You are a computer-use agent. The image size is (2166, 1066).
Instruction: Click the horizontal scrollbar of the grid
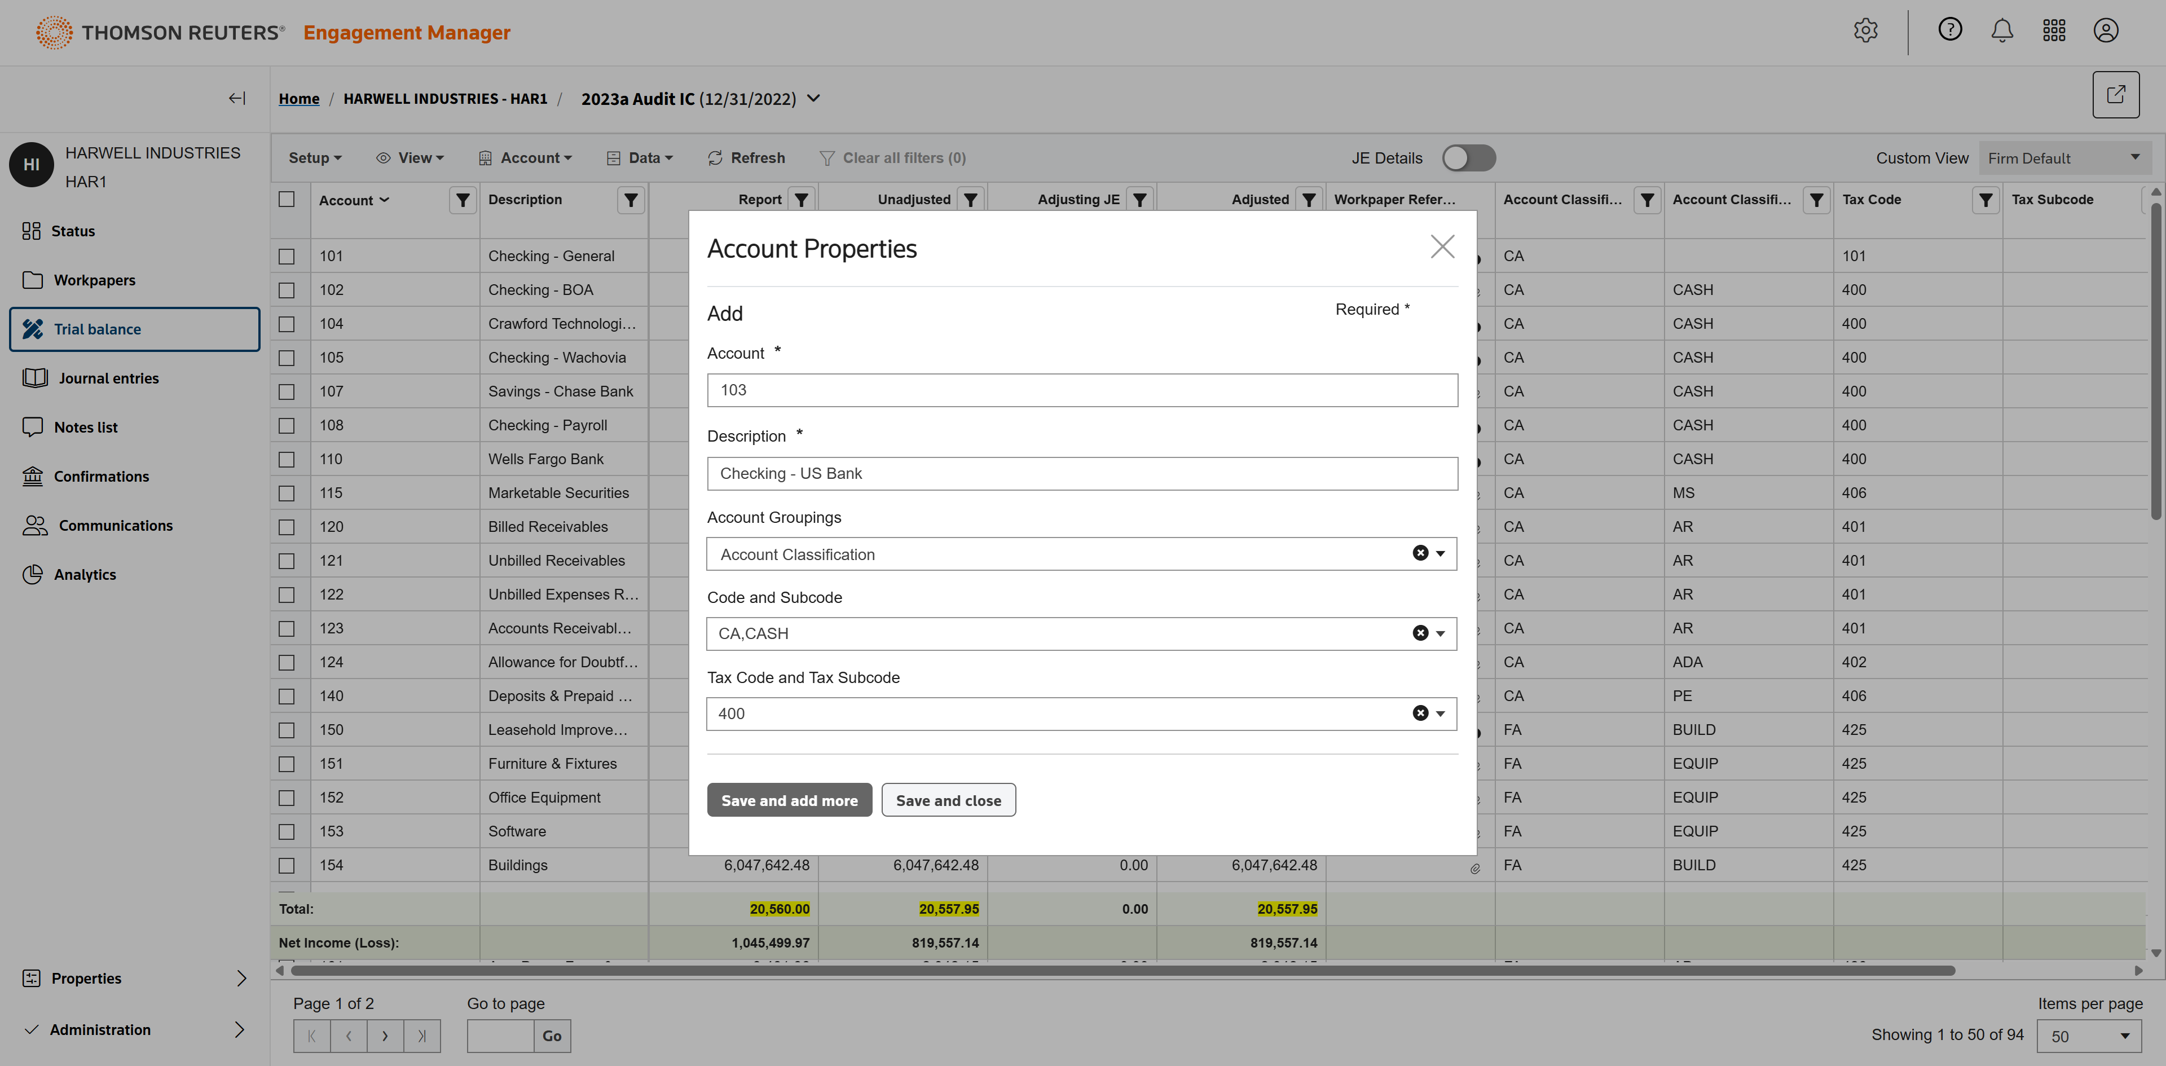tap(1122, 971)
